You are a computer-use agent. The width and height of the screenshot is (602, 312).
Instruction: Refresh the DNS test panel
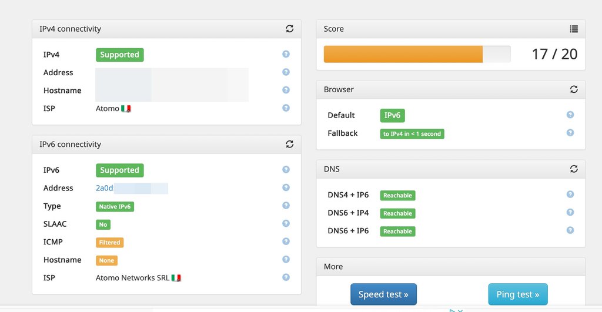(574, 169)
